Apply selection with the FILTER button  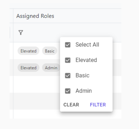(98, 105)
